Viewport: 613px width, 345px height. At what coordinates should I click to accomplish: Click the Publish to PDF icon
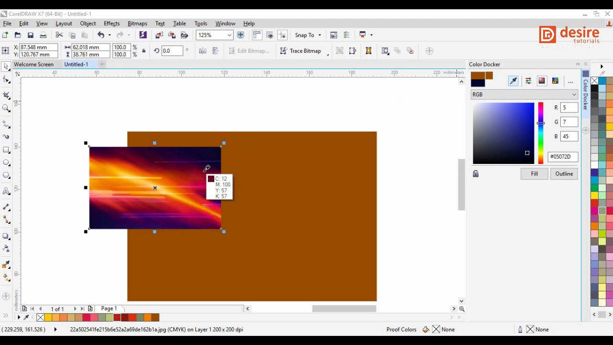pos(184,35)
